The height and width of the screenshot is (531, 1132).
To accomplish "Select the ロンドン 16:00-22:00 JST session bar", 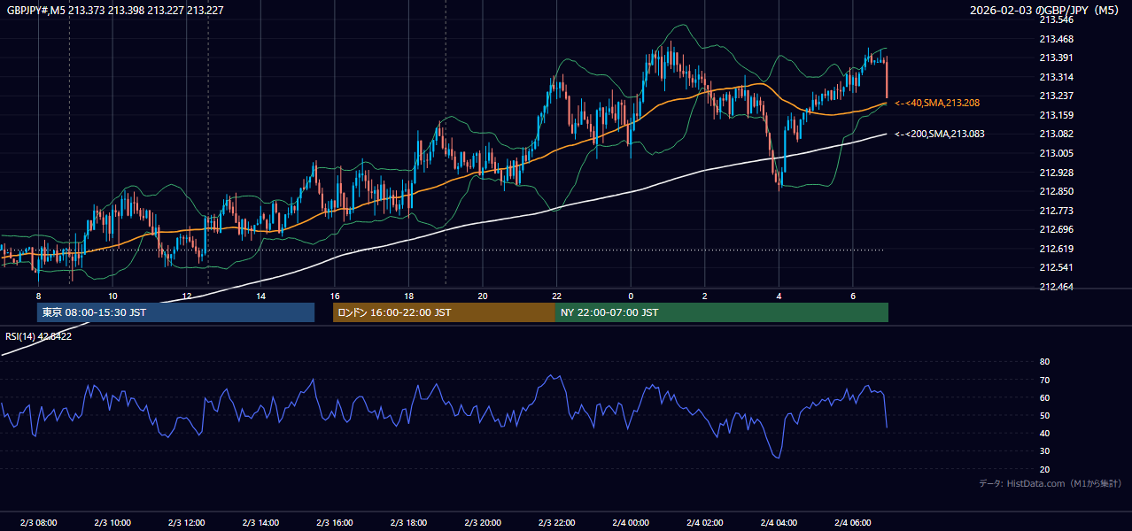I will [444, 312].
